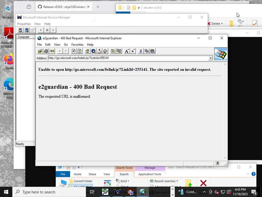Switch to Home tab in search results Explorer
This screenshot has width=262, height=197.
pyautogui.click(x=78, y=174)
